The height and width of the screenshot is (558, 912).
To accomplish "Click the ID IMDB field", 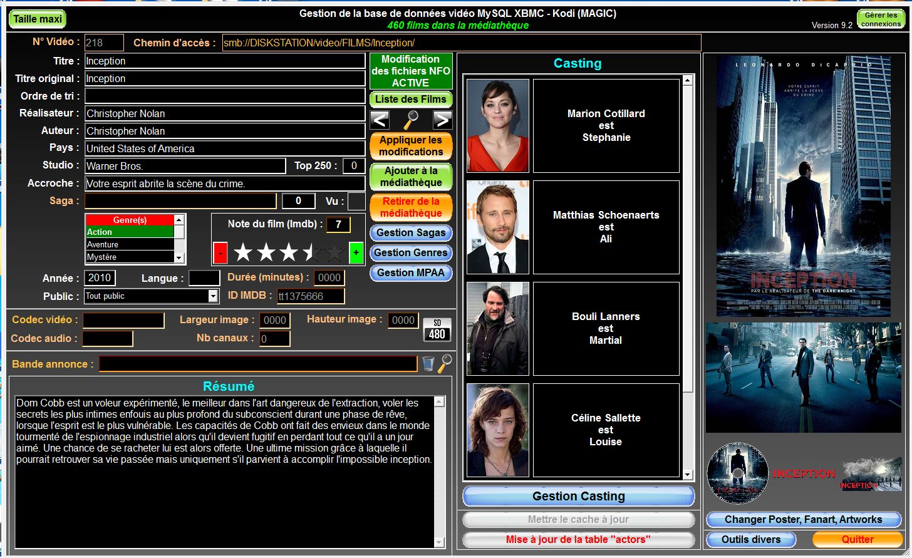I will pyautogui.click(x=311, y=296).
